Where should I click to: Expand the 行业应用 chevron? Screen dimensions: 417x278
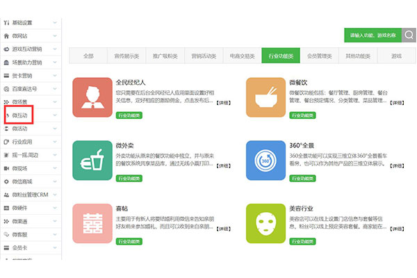55,142
